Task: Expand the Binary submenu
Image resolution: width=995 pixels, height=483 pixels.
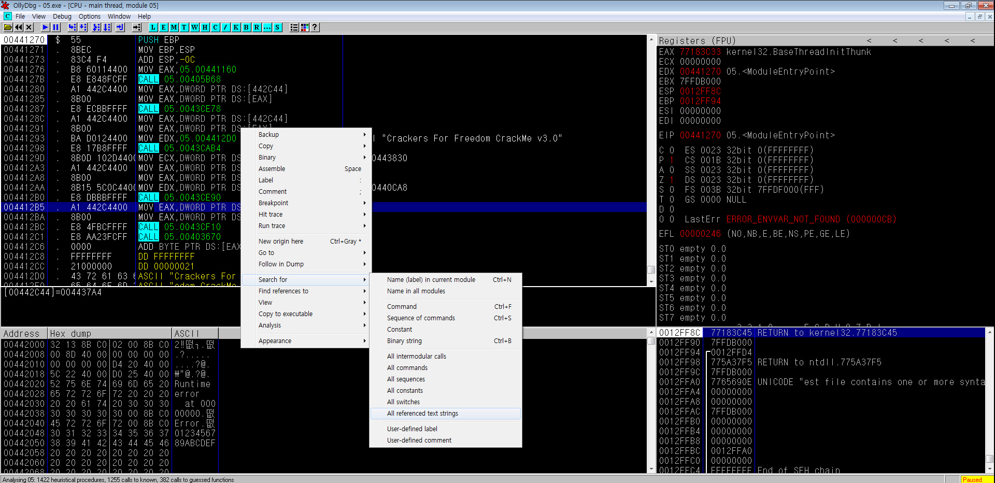Action: (306, 158)
